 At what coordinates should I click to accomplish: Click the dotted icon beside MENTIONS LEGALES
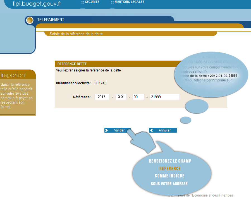click(112, 2)
